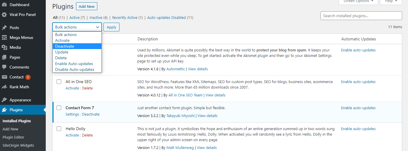View details for Contact Form 7

pyautogui.click(x=207, y=116)
